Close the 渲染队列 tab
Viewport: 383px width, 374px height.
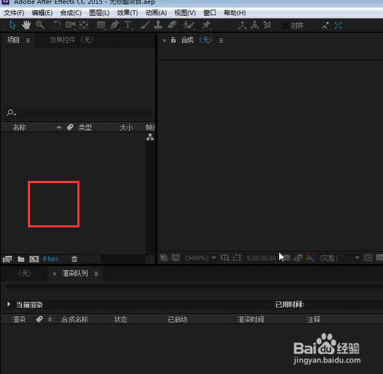coord(54,274)
